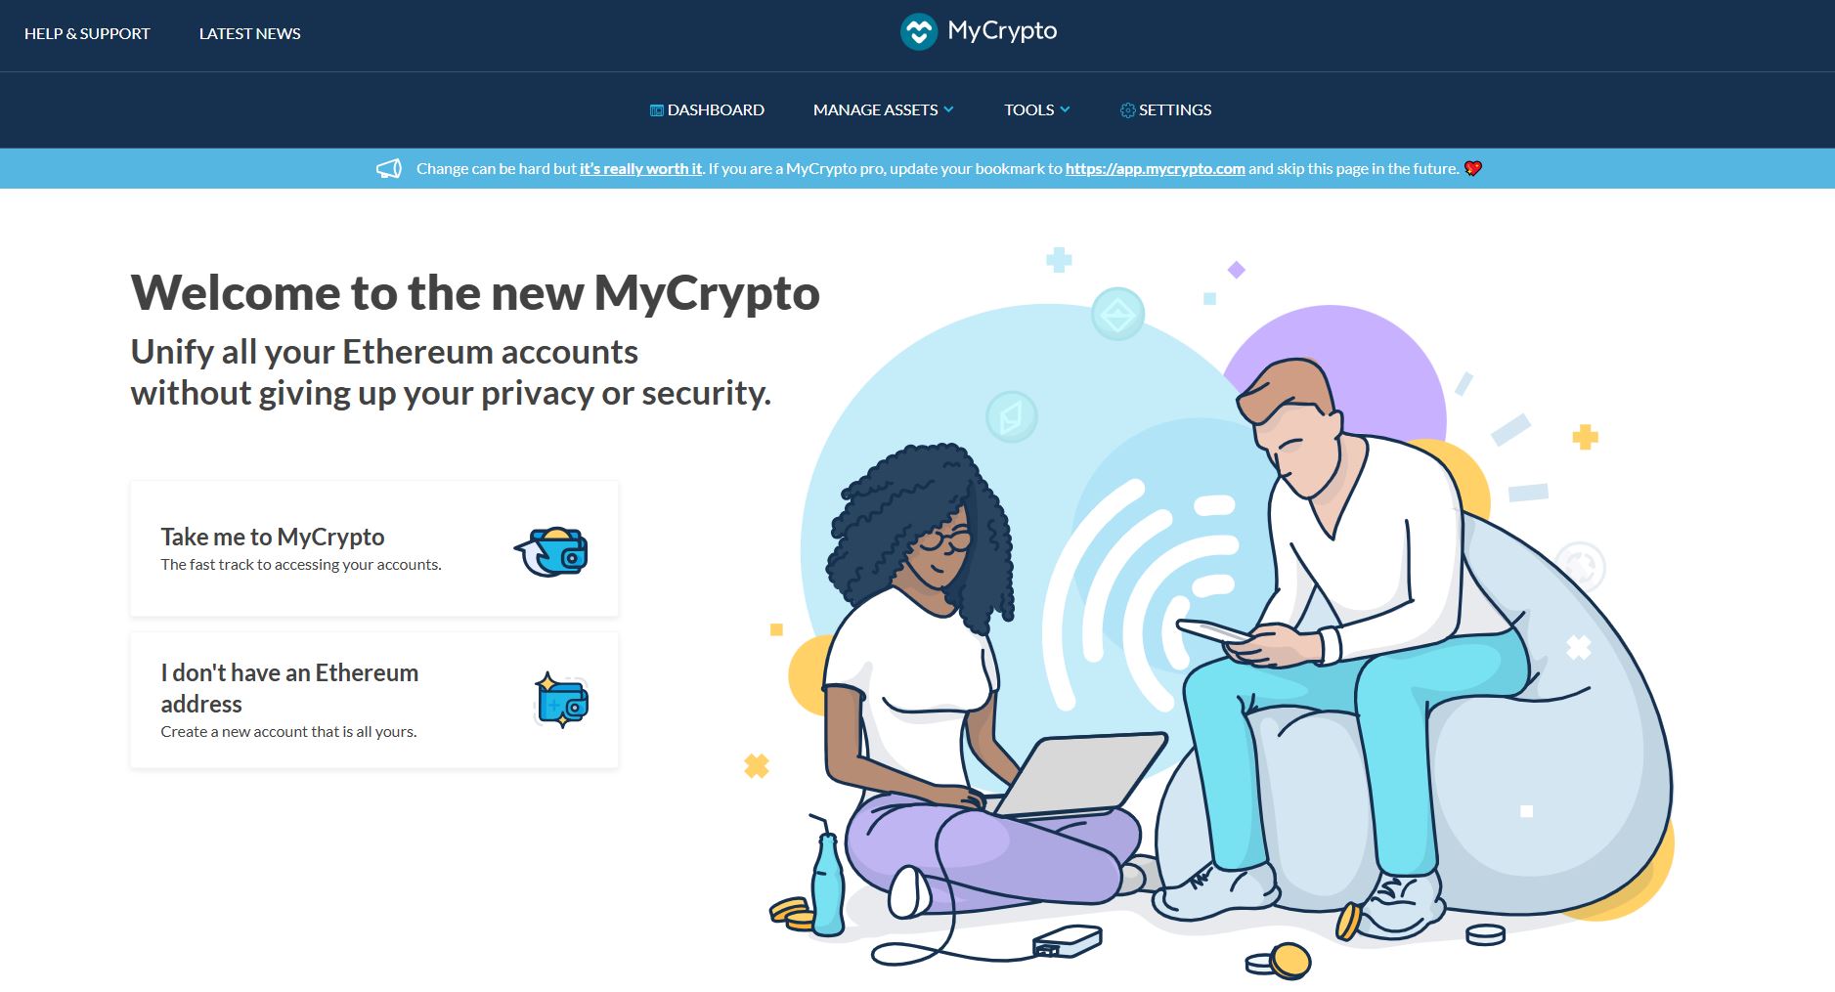Click the Settings gear icon

click(1127, 110)
